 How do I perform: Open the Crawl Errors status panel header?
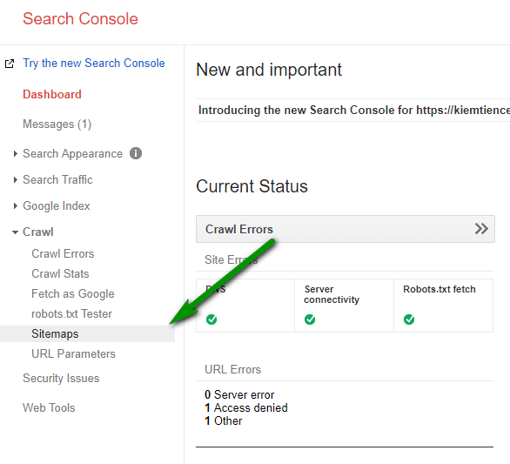point(346,229)
